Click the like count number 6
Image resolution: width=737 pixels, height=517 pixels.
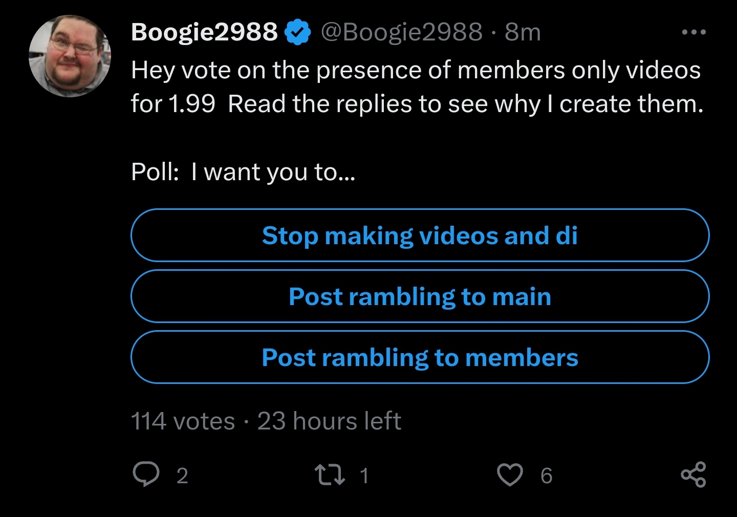pos(546,476)
